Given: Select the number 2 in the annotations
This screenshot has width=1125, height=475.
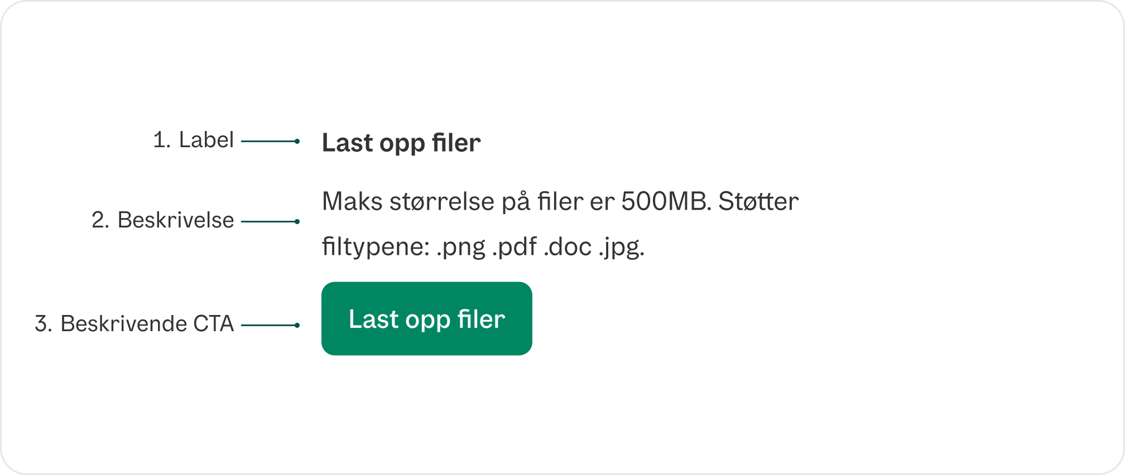Looking at the screenshot, I should pyautogui.click(x=99, y=220).
